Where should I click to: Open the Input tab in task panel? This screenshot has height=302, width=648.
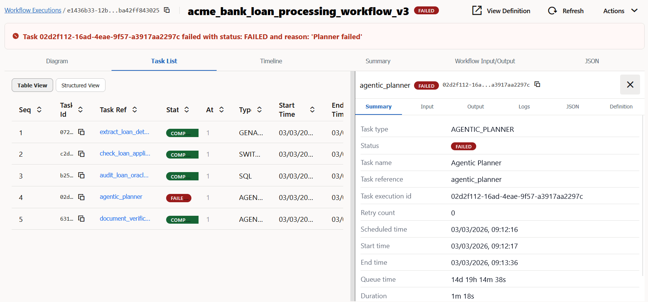click(427, 107)
